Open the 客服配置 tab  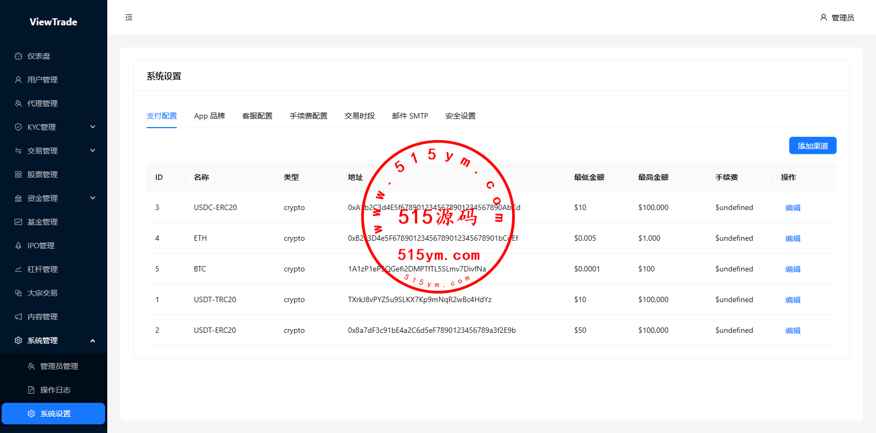coord(257,116)
